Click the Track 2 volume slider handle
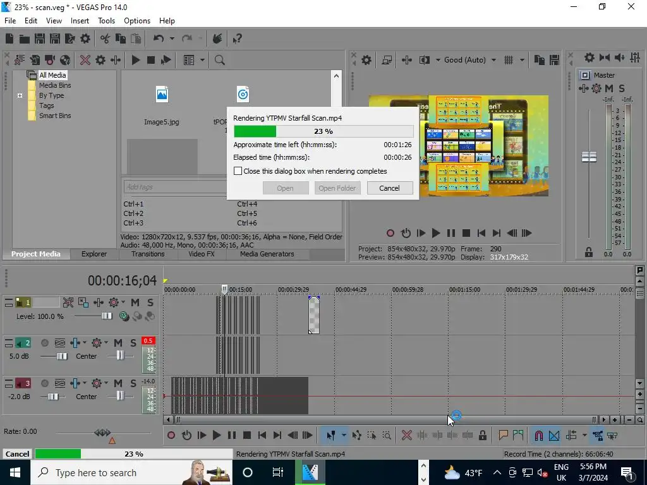 tap(62, 356)
